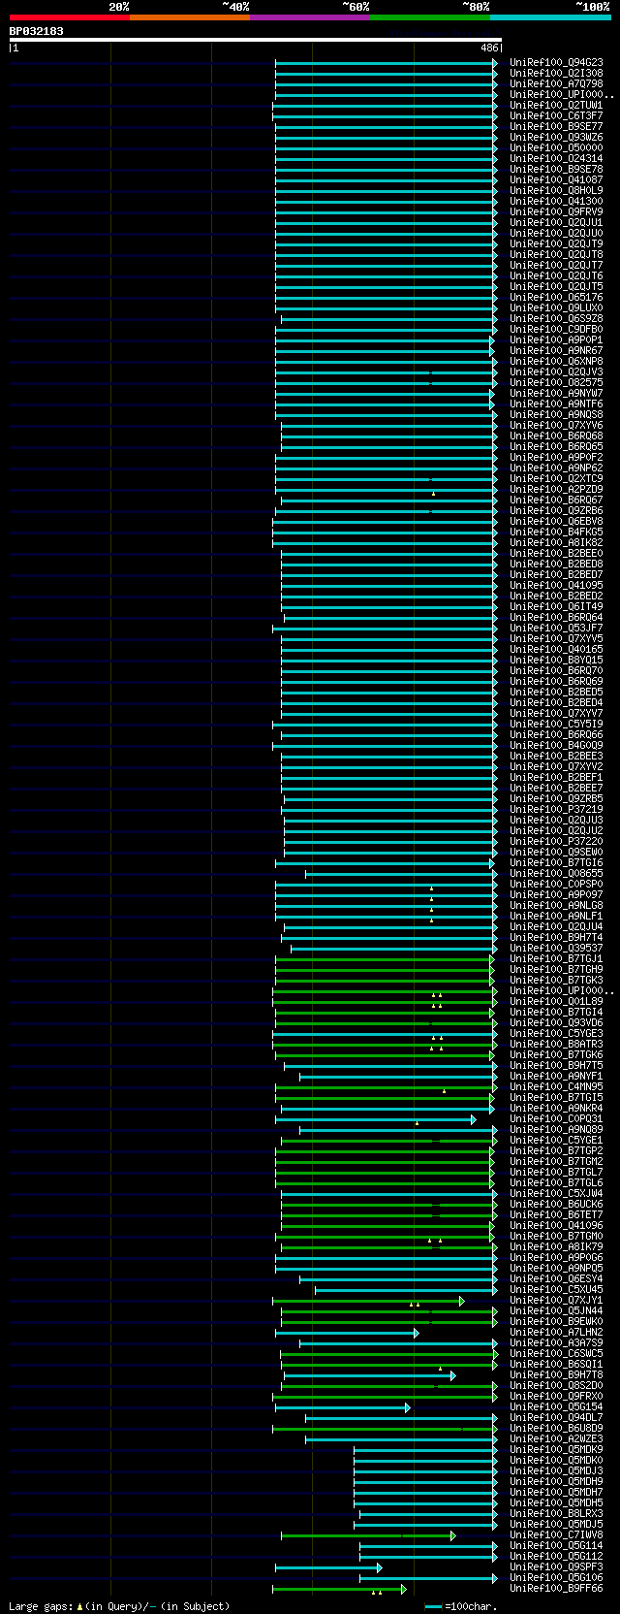Open hit UniRef100_C6SWC5

[x=556, y=1354]
